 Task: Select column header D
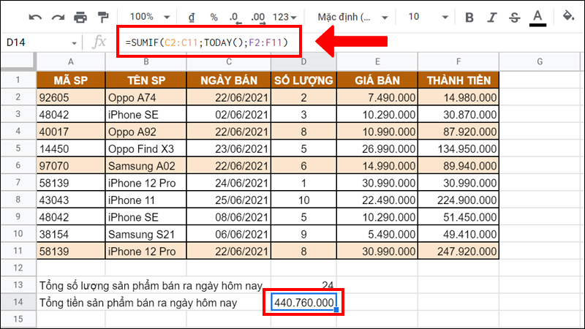point(303,62)
